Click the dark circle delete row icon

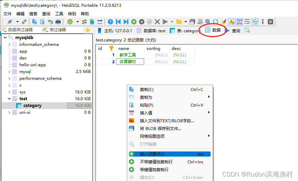(x=142, y=22)
